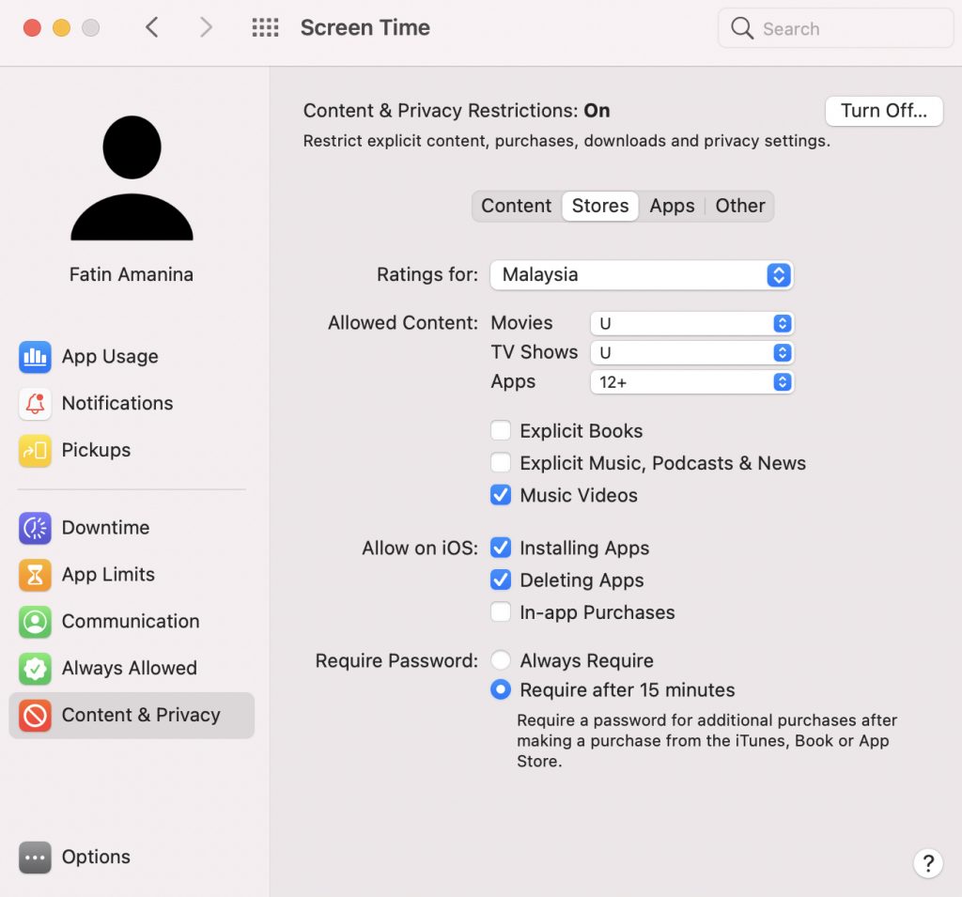Enable In-app Purchases checkbox
Screen dimensions: 962x897
point(501,612)
